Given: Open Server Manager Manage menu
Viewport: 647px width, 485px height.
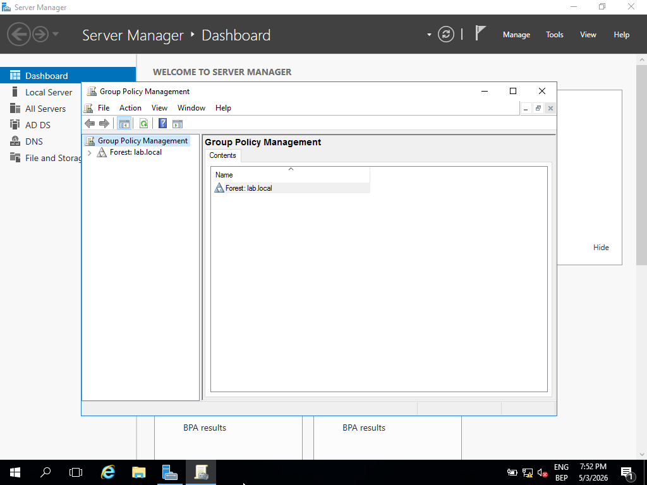Looking at the screenshot, I should pyautogui.click(x=516, y=35).
